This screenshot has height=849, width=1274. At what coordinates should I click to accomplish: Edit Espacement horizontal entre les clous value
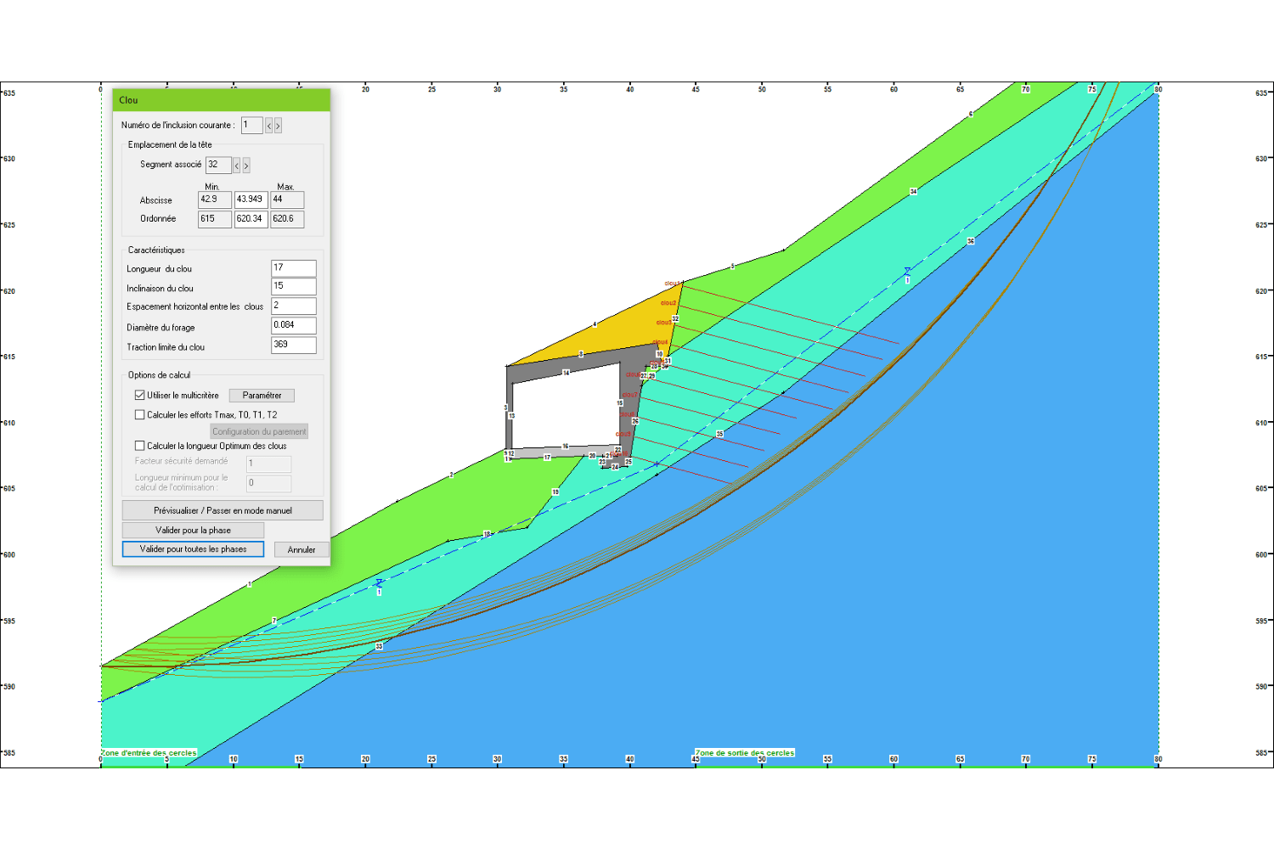pos(293,306)
